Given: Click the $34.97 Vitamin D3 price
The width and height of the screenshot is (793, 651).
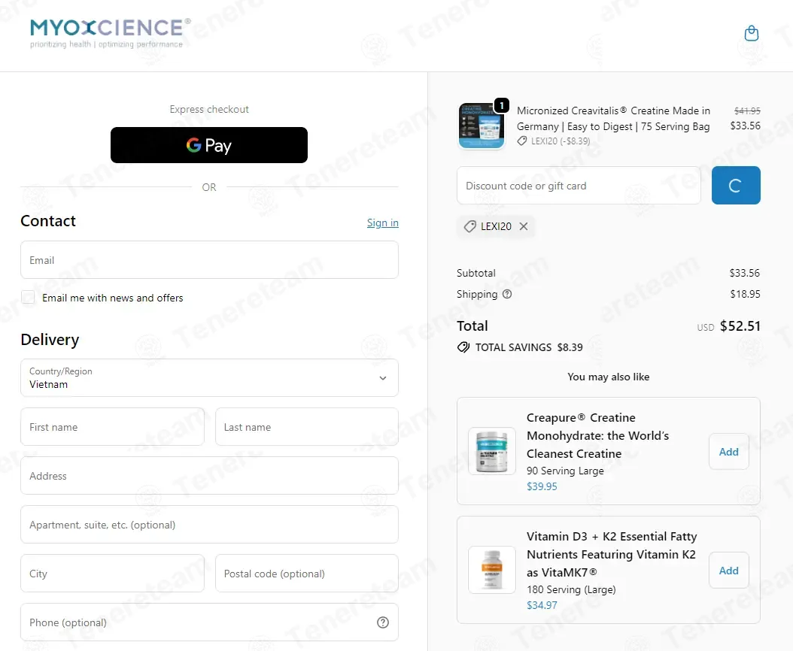Looking at the screenshot, I should click(542, 605).
